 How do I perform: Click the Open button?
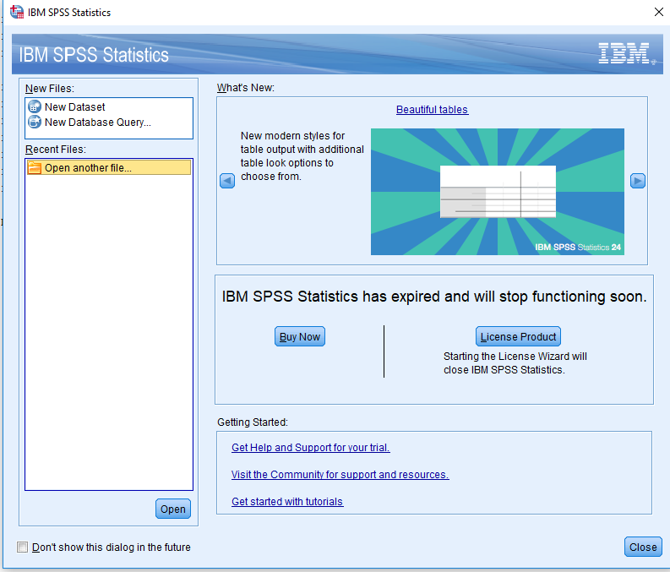click(x=173, y=509)
